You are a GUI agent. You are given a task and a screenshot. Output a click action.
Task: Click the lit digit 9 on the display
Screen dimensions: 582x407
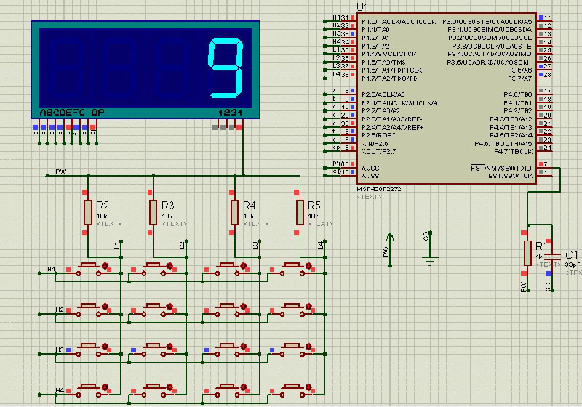coord(225,68)
